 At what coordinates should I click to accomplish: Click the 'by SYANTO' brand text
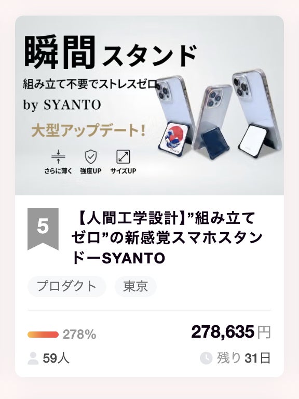point(62,105)
